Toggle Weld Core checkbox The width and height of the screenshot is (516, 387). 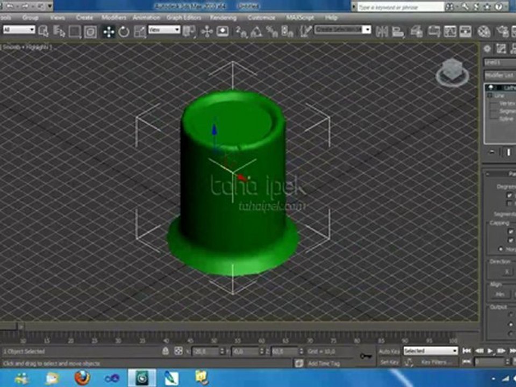coord(510,195)
